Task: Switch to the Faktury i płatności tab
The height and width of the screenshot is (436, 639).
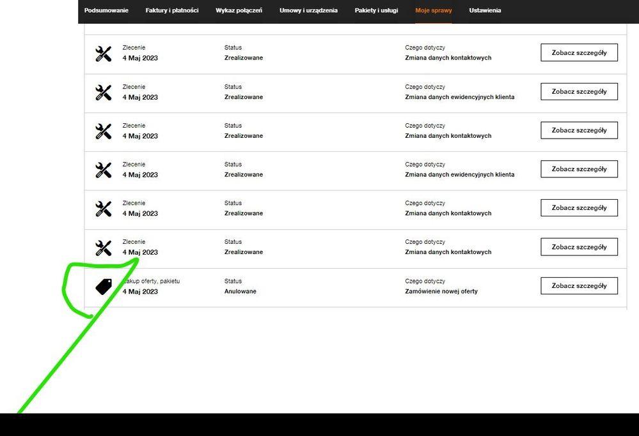Action: point(172,11)
